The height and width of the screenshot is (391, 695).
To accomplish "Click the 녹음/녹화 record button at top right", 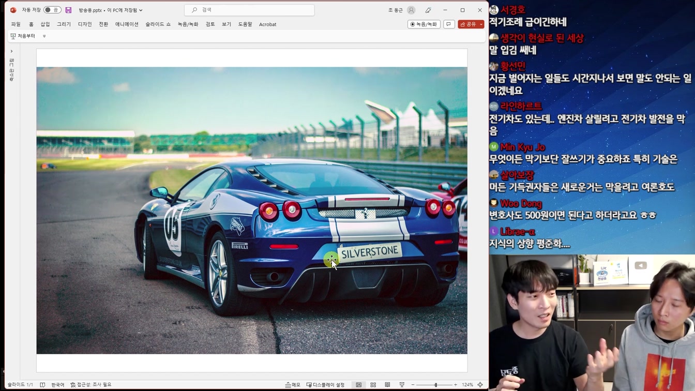I will coord(424,24).
